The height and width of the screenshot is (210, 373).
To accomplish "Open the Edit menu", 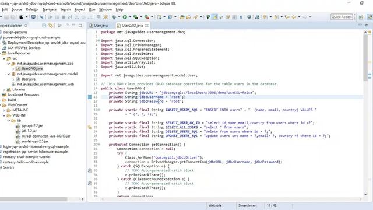I will tap(5, 9).
